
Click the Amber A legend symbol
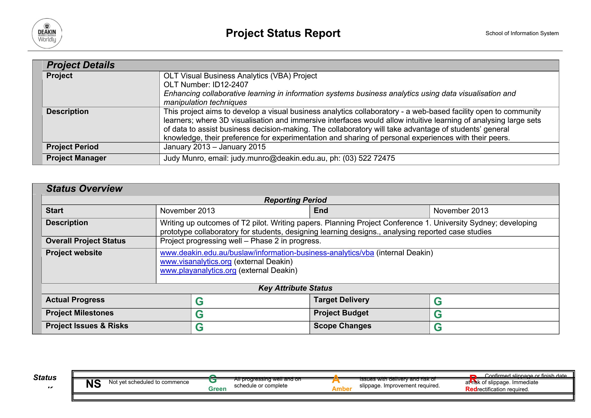pos(336,379)
